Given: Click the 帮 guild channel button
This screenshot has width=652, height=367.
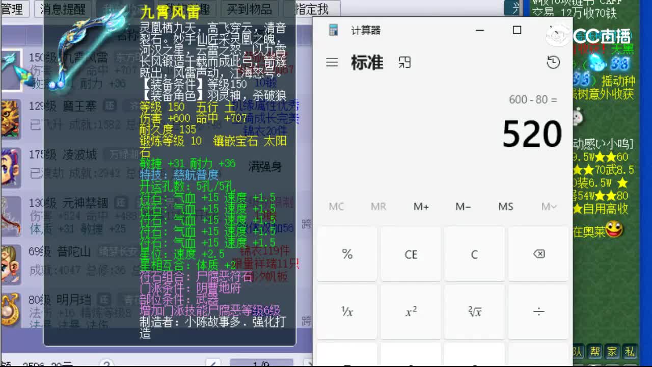Looking at the screenshot, I should pos(595,352).
